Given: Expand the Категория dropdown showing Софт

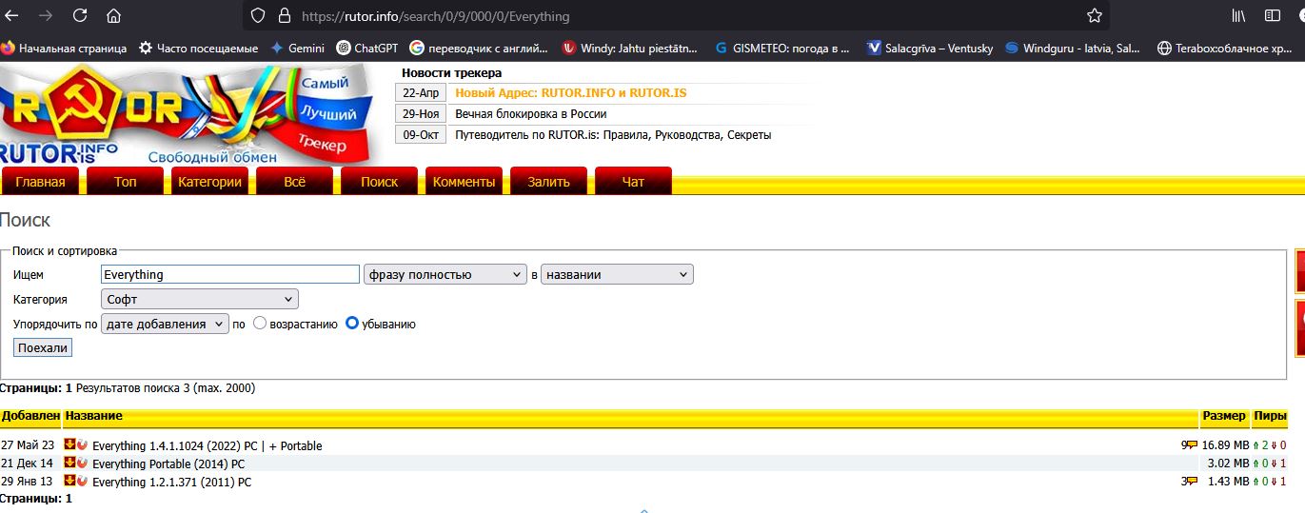Looking at the screenshot, I should coord(200,299).
